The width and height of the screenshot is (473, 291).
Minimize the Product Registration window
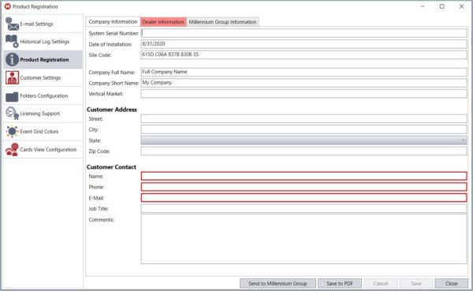click(x=423, y=6)
